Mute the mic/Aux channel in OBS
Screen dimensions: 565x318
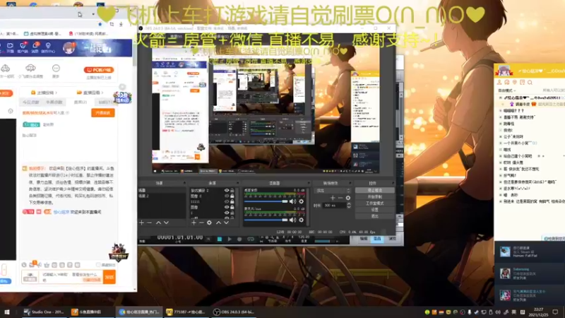pos(292,220)
